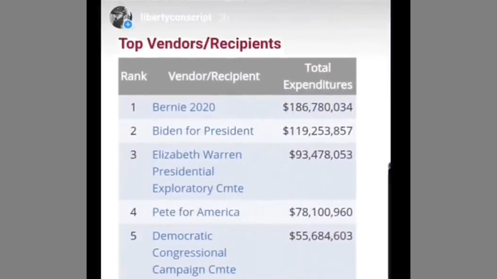Open Elizabeth Warren Presidential Exploratory Cmte link
This screenshot has height=279, width=497.
point(197,171)
